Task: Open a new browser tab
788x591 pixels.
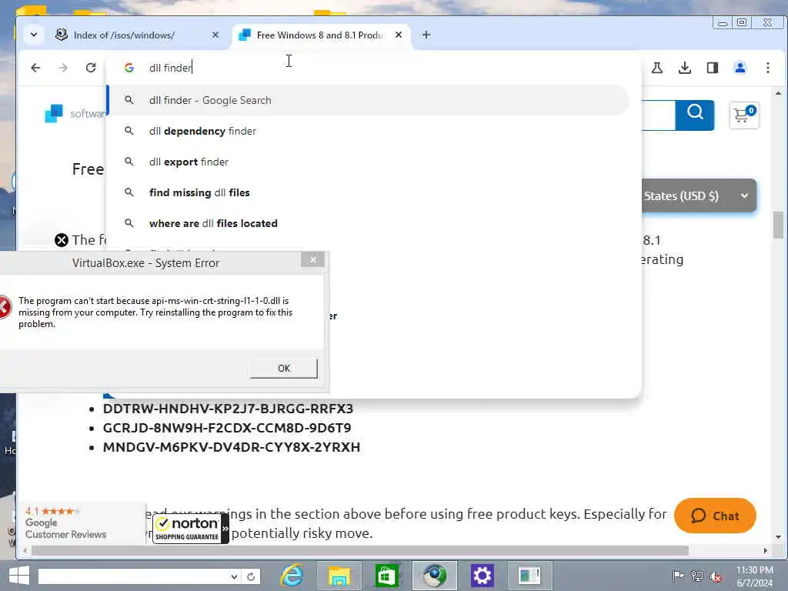Action: tap(426, 35)
